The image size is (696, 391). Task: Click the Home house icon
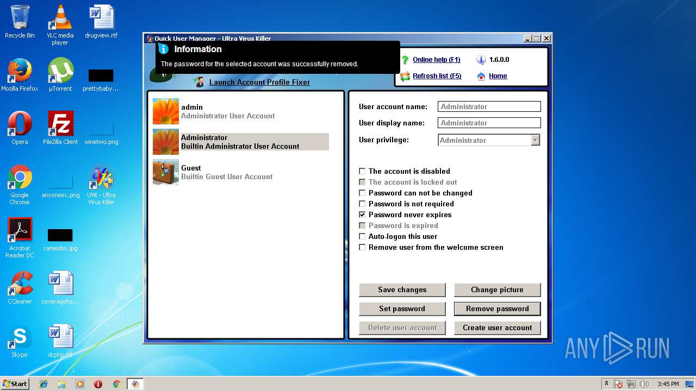click(481, 76)
